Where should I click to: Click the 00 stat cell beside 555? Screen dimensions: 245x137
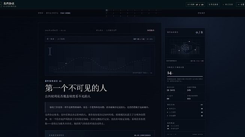tap(175, 97)
